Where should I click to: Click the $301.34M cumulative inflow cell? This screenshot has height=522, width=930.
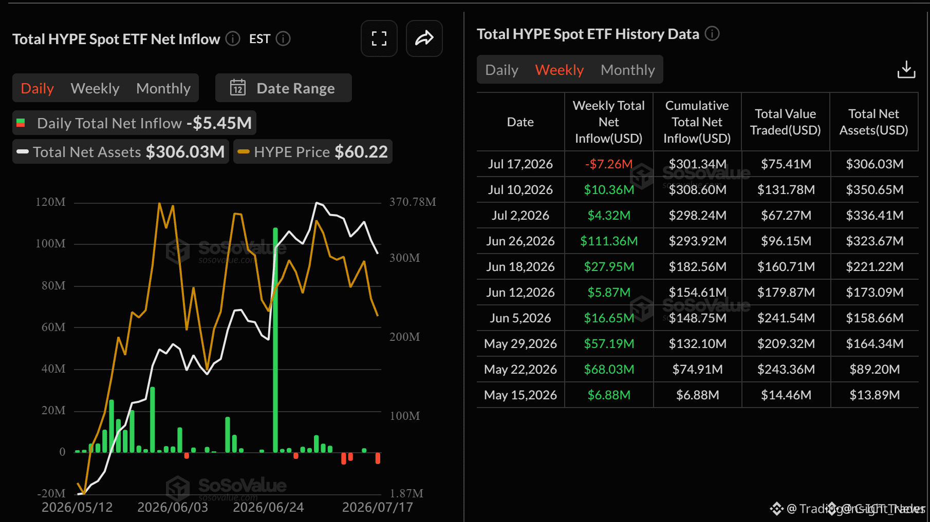click(698, 164)
